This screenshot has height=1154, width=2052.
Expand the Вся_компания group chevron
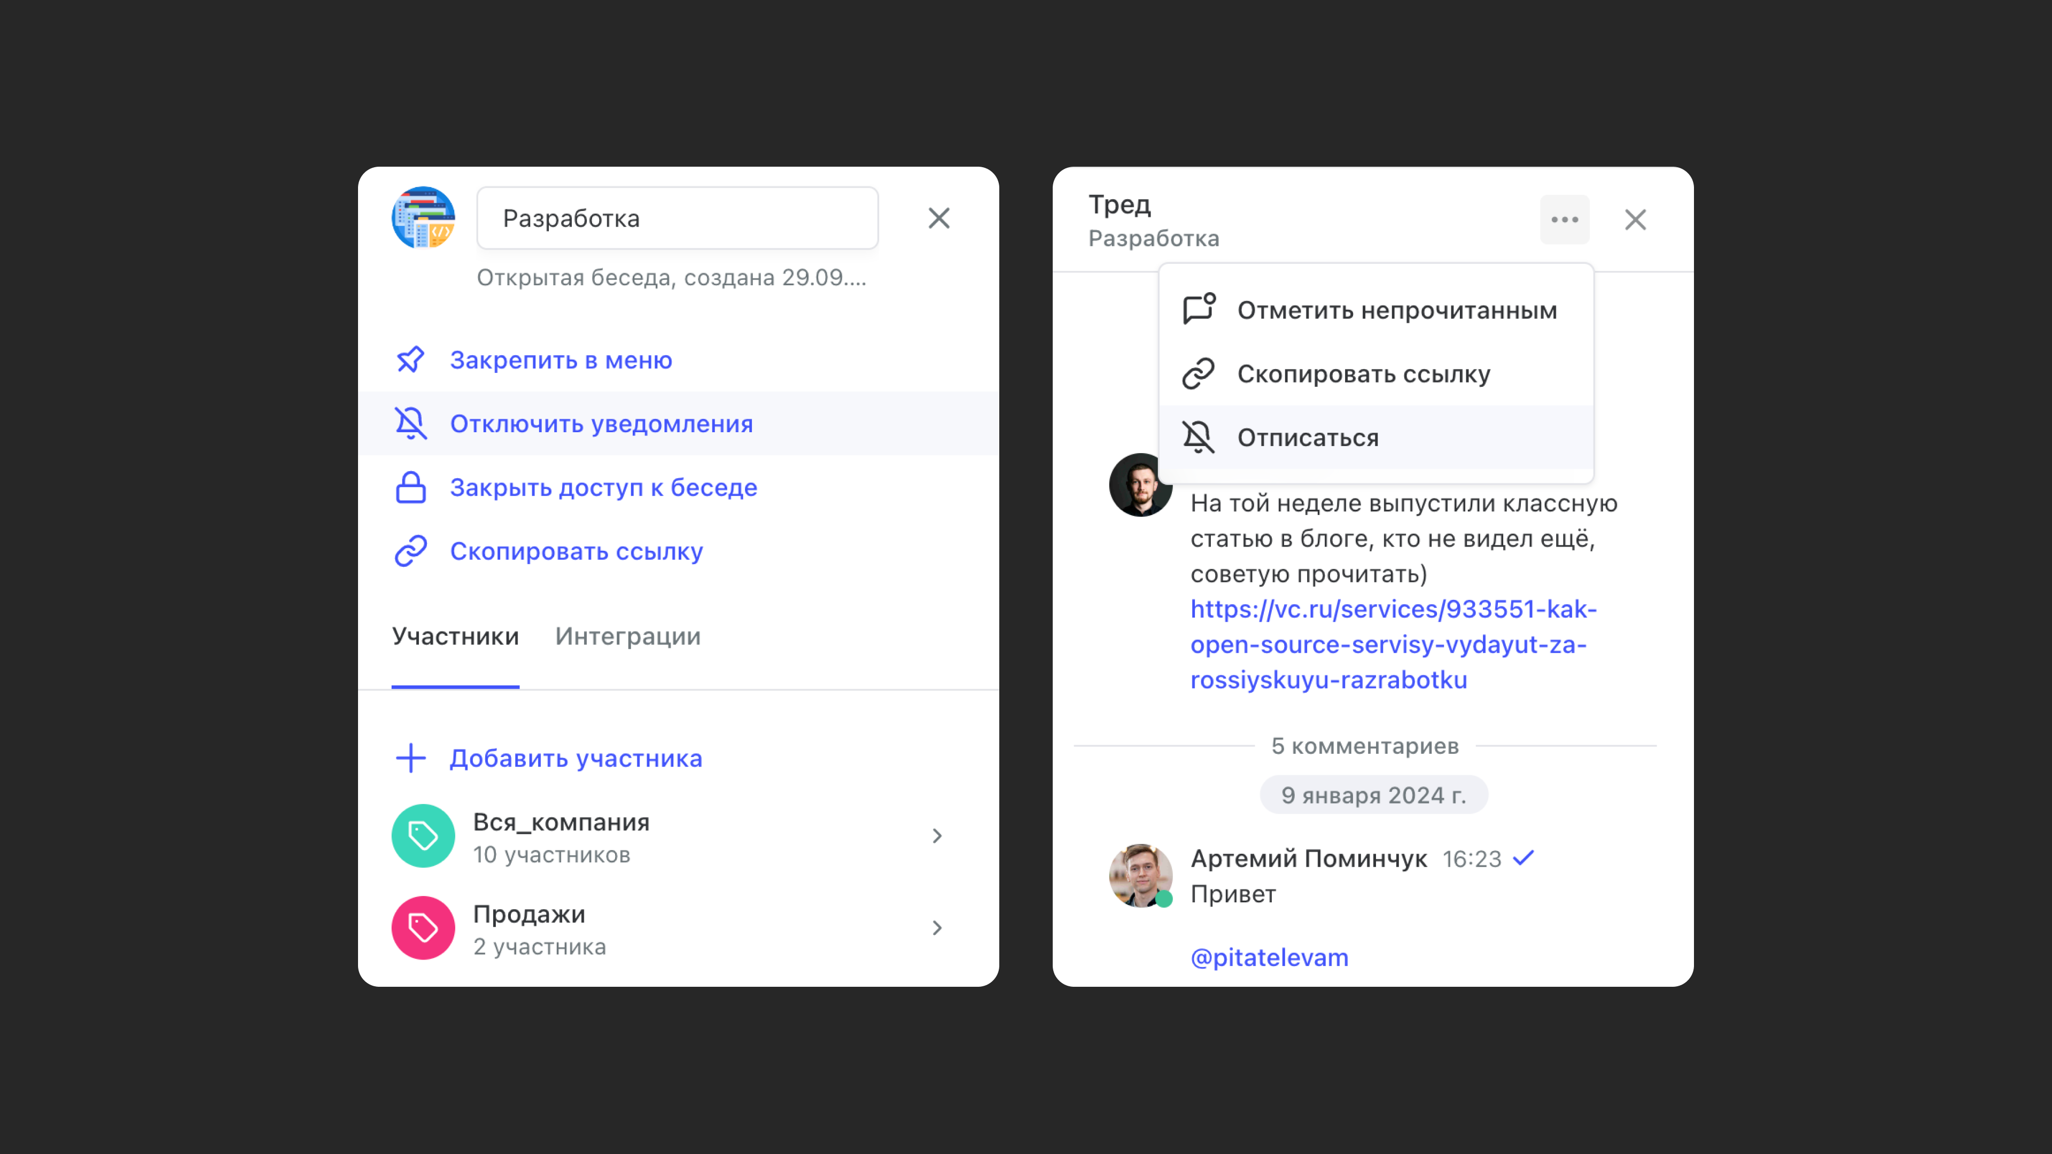(x=938, y=836)
